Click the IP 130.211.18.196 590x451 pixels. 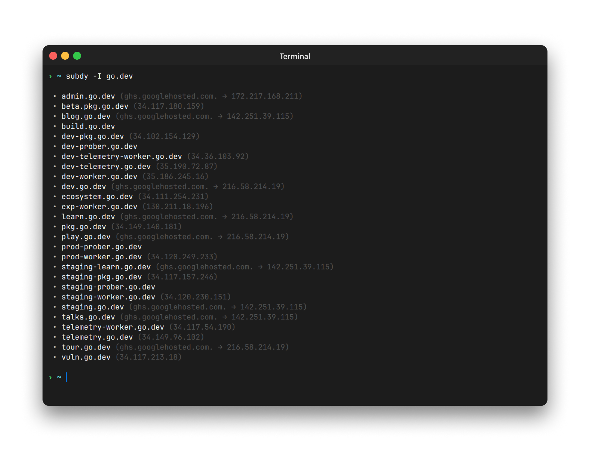coord(178,207)
